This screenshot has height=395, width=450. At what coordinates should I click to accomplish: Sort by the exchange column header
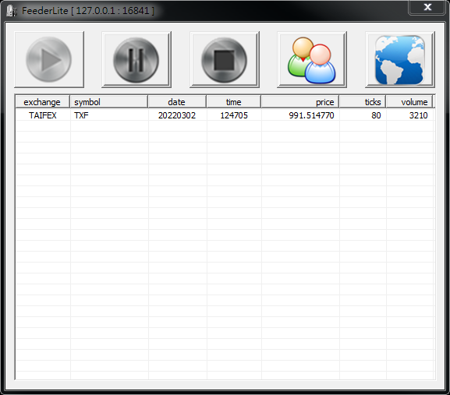tap(42, 102)
